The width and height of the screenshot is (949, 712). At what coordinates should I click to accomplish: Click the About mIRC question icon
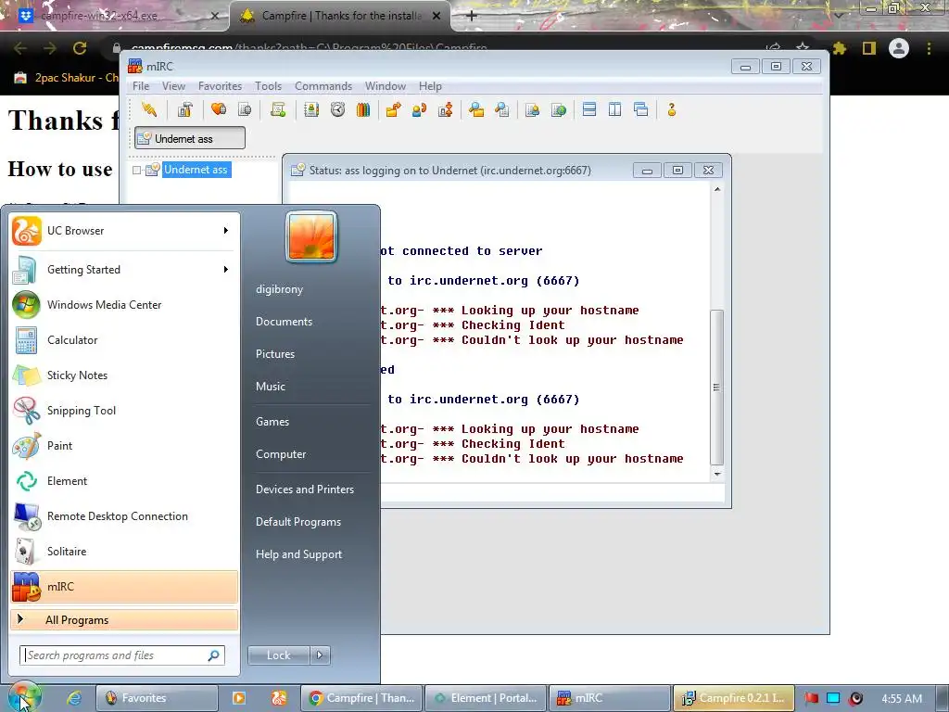[x=672, y=109]
